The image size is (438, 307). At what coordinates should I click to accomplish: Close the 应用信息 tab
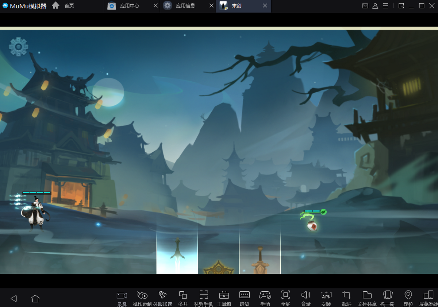point(212,6)
